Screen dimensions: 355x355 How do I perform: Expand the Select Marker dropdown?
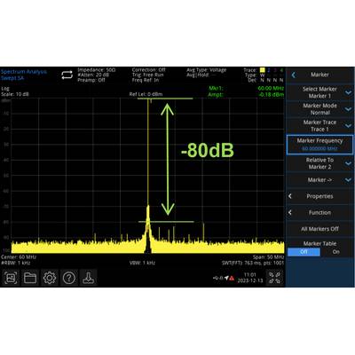pyautogui.click(x=319, y=92)
